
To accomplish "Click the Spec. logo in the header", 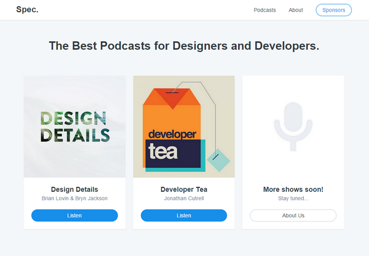I will pyautogui.click(x=27, y=9).
